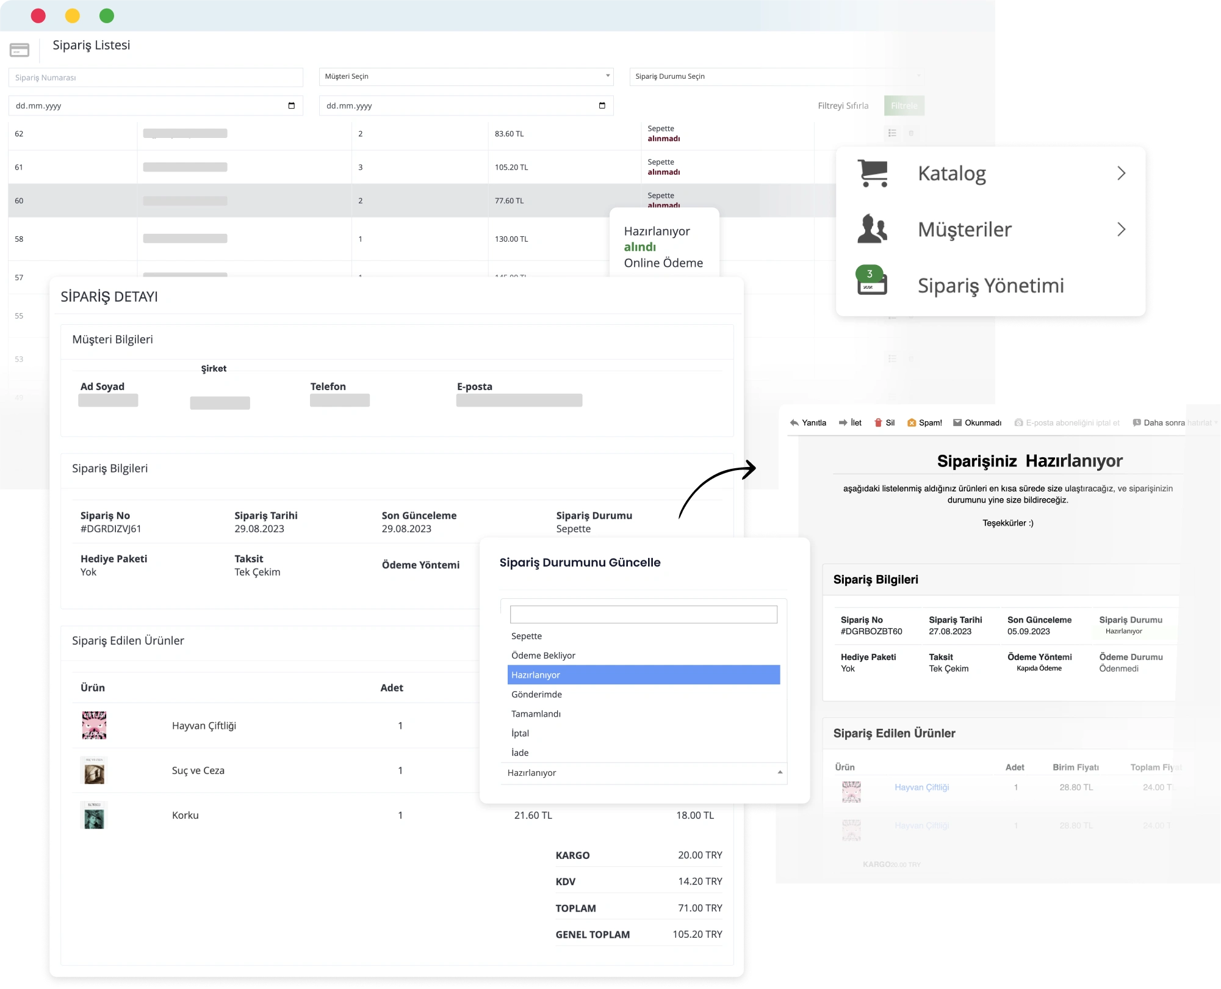This screenshot has width=1221, height=989.
Task: Click the Korku book cover thumbnail
Action: click(x=94, y=815)
